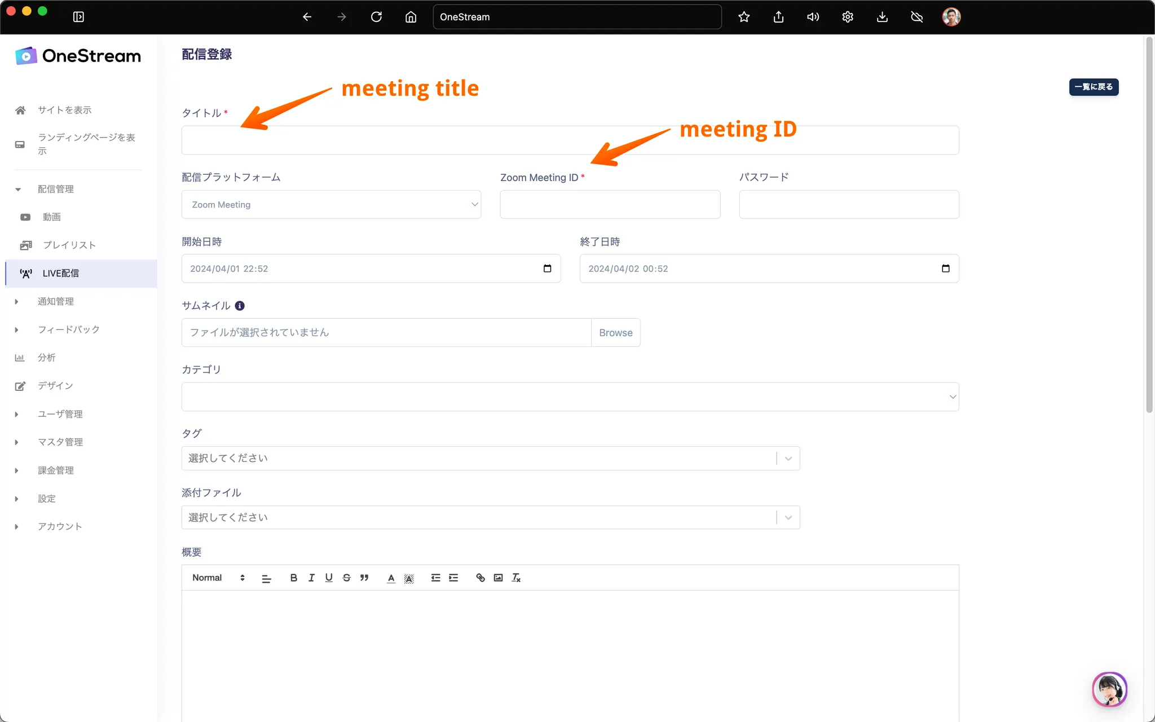Click the 一覧に戻る button
The image size is (1155, 722).
coord(1094,87)
